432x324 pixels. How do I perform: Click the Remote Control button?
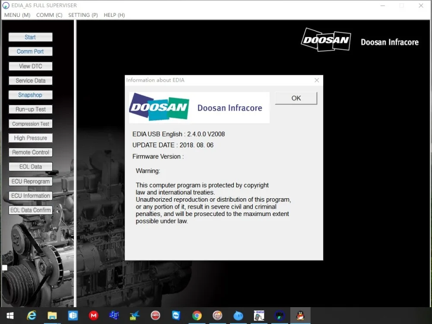30,152
